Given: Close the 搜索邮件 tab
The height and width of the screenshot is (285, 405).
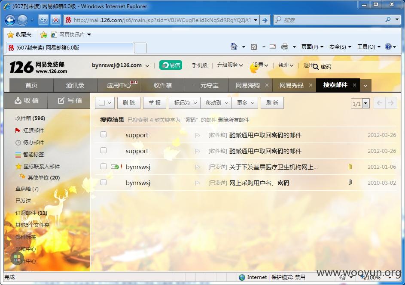Looking at the screenshot, I should (x=354, y=85).
